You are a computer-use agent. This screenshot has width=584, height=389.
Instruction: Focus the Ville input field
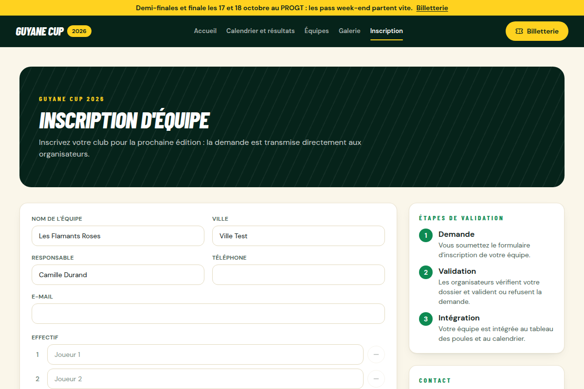[298, 236]
